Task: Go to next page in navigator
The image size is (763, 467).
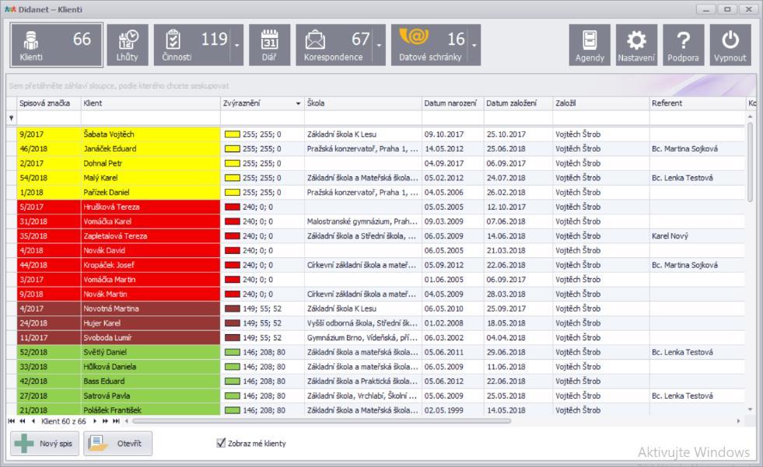Action: click(105, 421)
